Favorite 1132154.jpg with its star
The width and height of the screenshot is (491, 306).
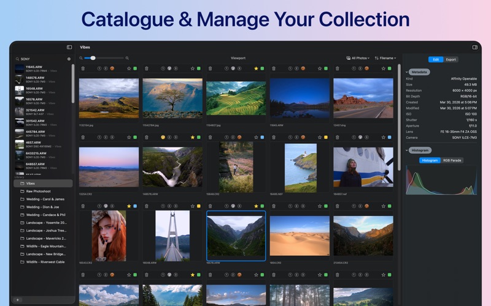[129, 69]
